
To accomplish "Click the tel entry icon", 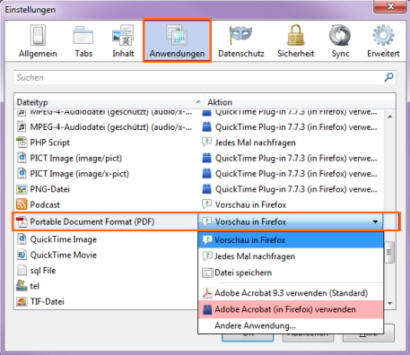I will (x=22, y=286).
